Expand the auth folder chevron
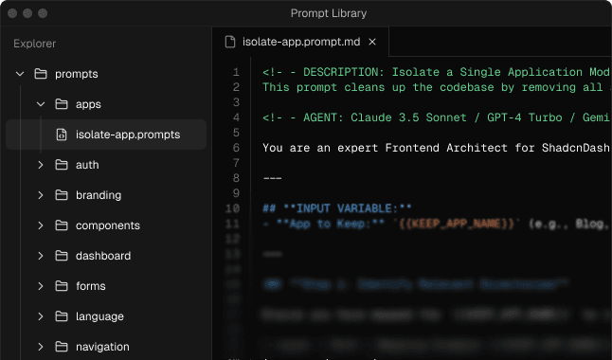Image resolution: width=612 pixels, height=360 pixels. [41, 165]
